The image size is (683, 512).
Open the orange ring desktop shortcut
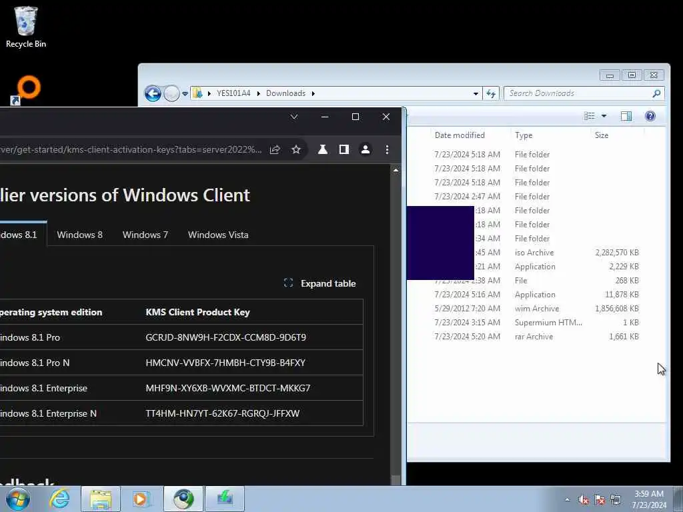[26, 90]
